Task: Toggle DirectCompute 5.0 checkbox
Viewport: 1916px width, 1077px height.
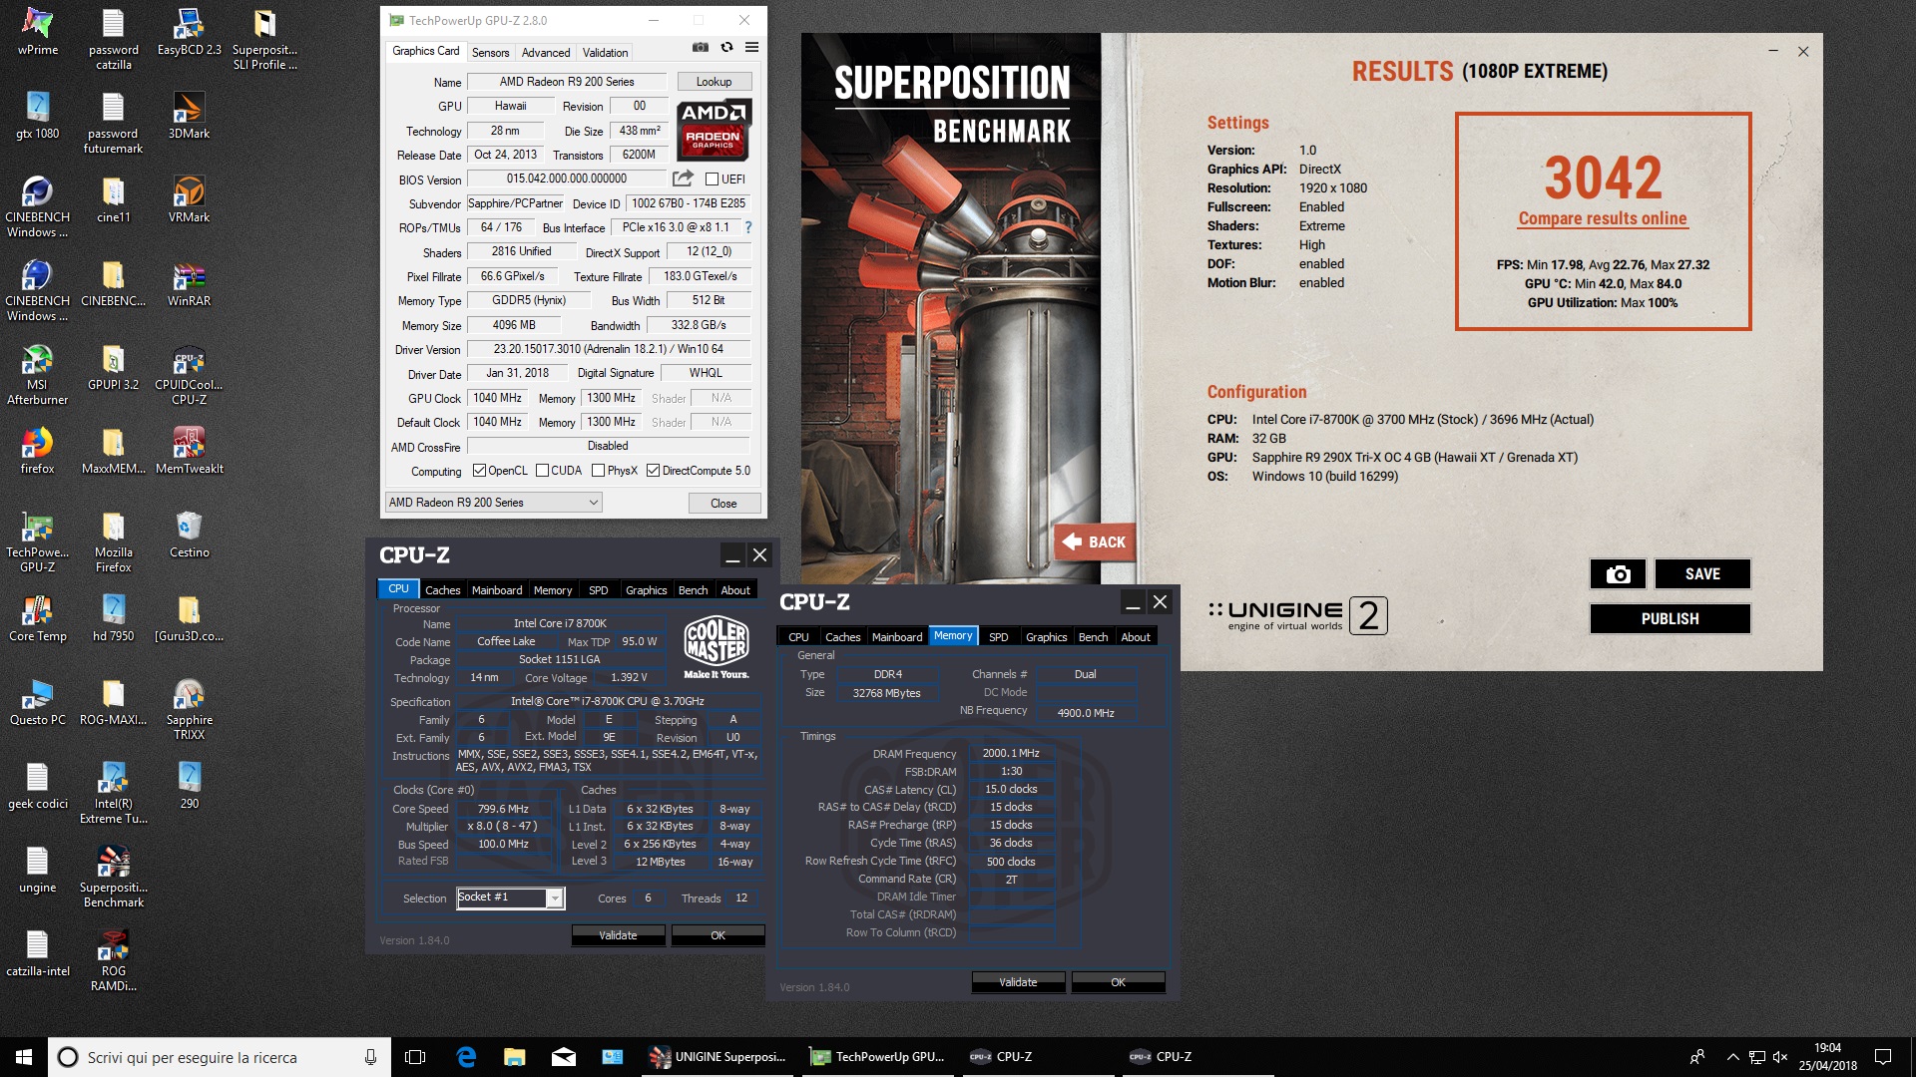Action: point(653,471)
